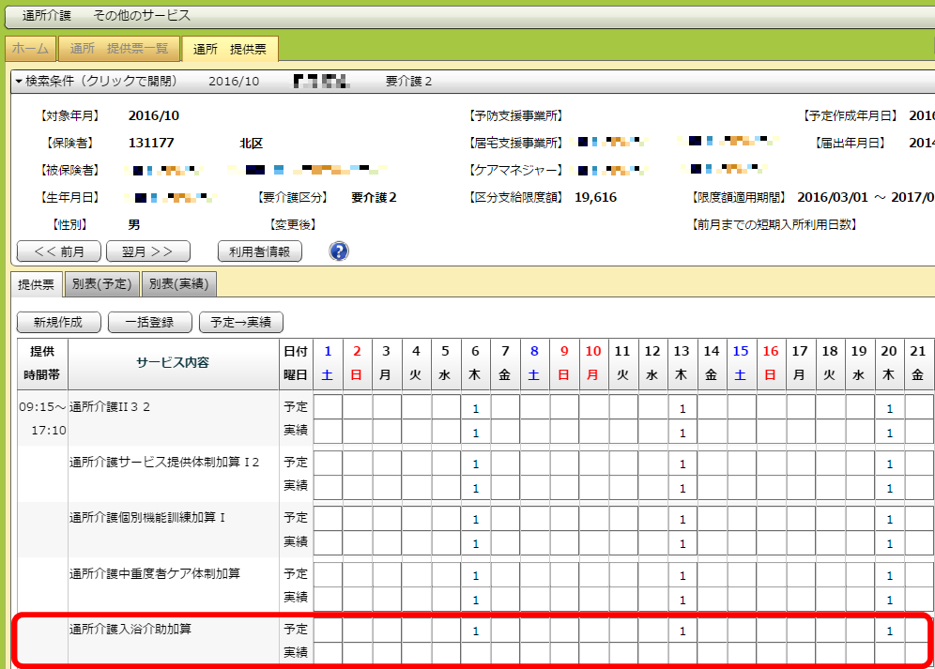The width and height of the screenshot is (935, 669).
Task: Expand the 検索条件 search conditions panel
Action: 96,82
